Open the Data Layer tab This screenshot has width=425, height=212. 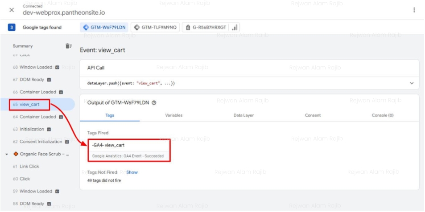click(243, 115)
